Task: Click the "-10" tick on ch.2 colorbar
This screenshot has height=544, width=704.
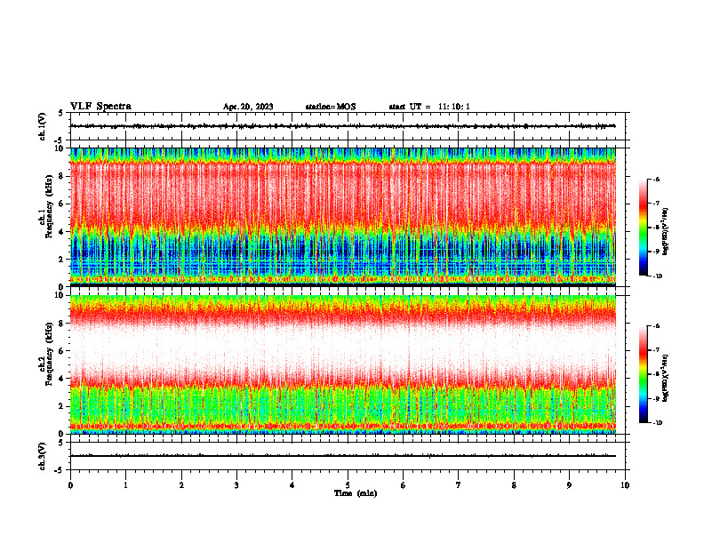Action: point(657,423)
